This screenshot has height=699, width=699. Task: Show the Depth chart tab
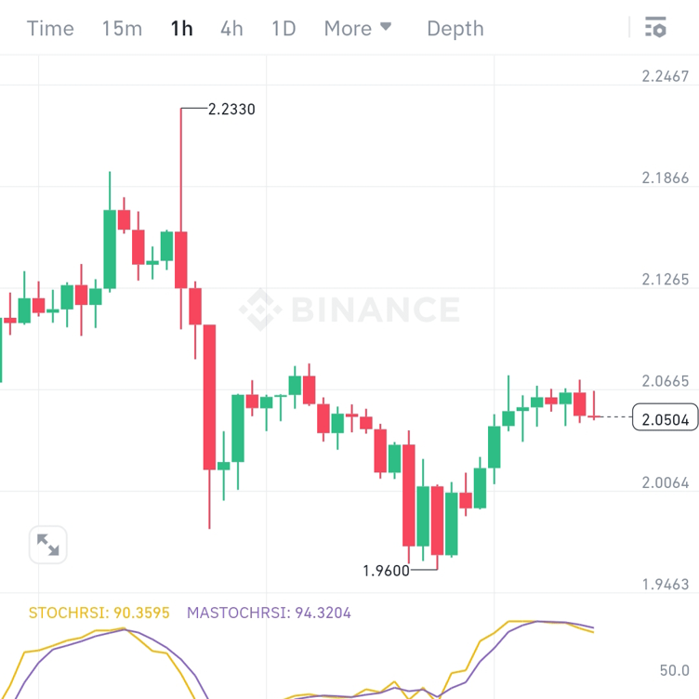pyautogui.click(x=455, y=28)
